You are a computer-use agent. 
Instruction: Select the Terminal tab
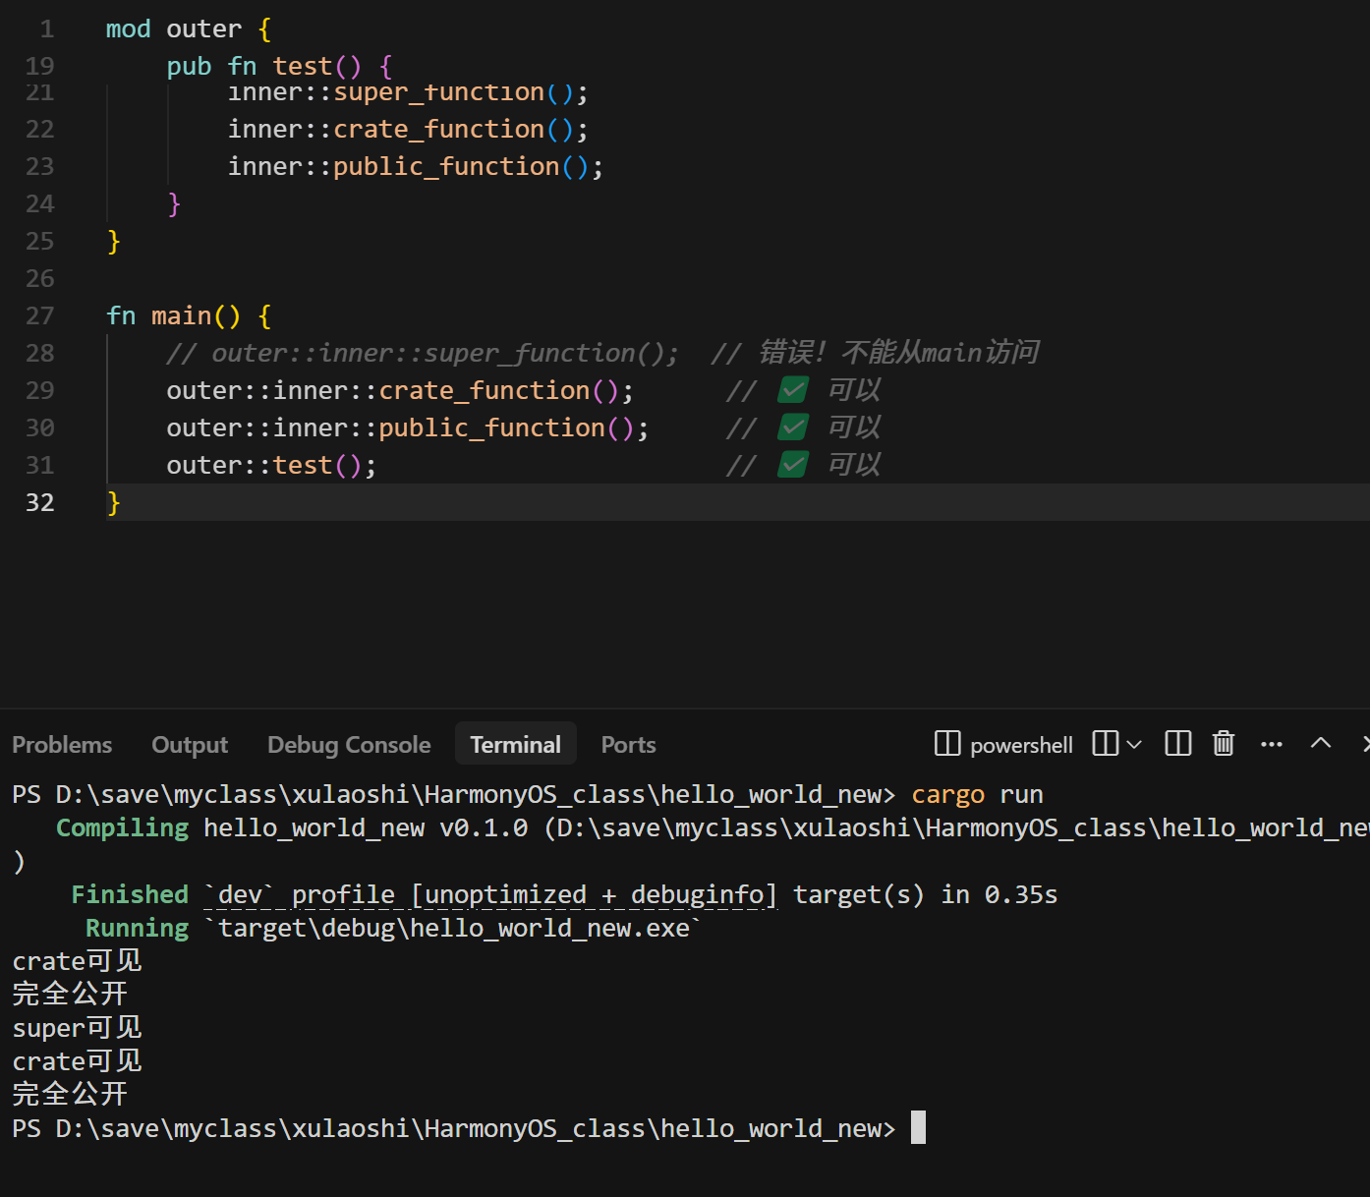point(516,745)
